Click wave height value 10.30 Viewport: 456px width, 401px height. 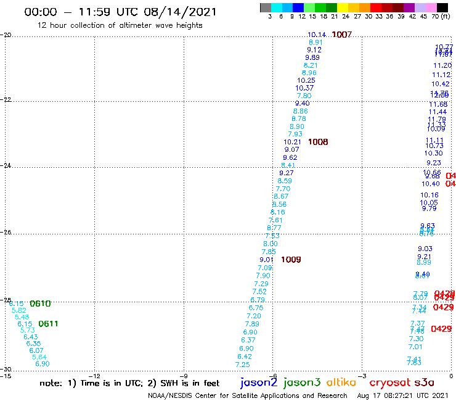(433, 153)
